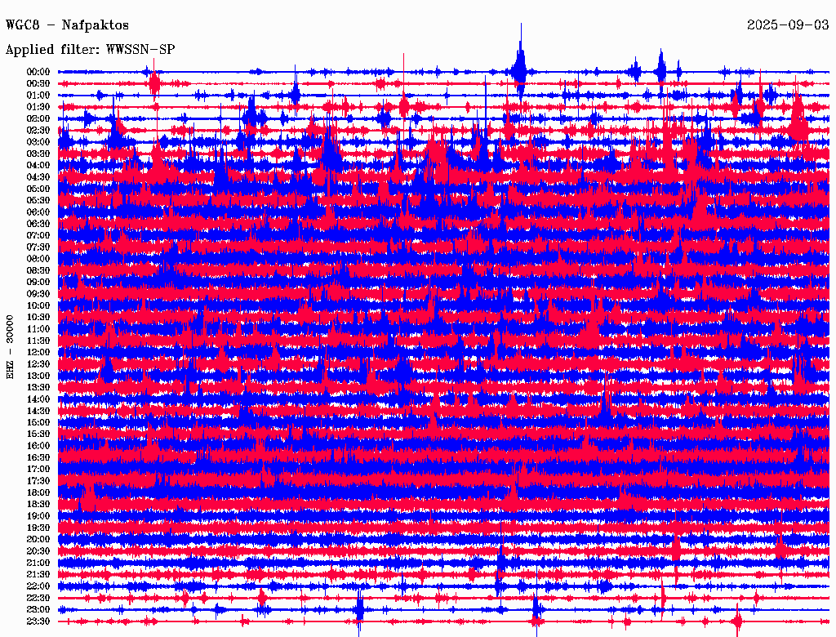Click the 01:00 time label
Viewport: 836px width, 637px height.
38,96
